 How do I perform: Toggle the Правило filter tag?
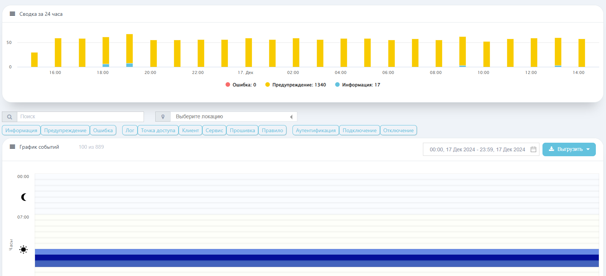[273, 130]
